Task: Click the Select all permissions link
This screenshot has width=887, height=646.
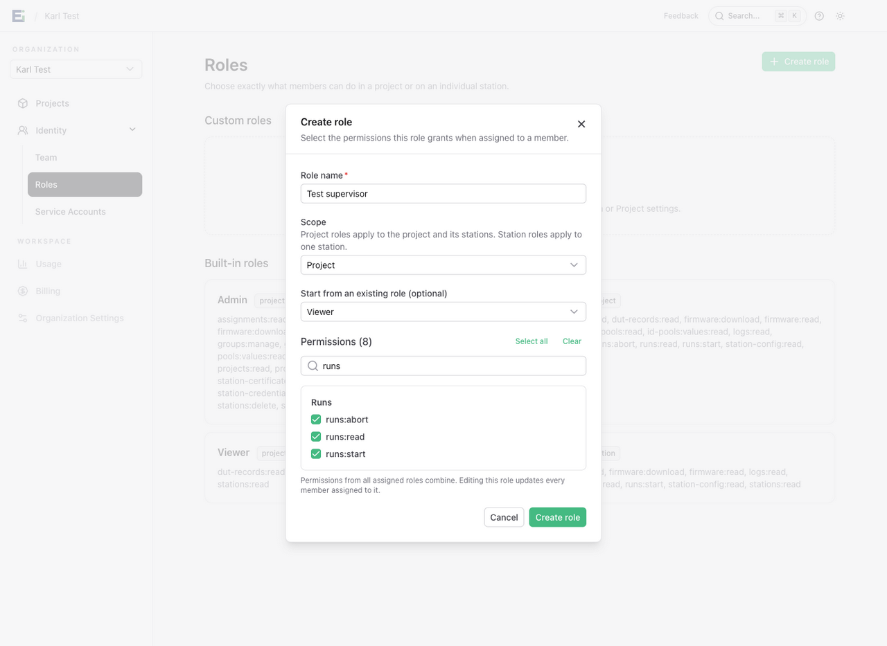Action: click(532, 341)
